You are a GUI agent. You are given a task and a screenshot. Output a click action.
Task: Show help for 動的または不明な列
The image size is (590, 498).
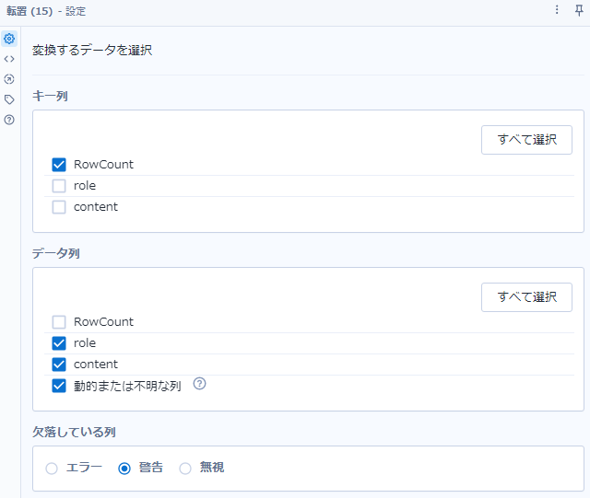[199, 384]
